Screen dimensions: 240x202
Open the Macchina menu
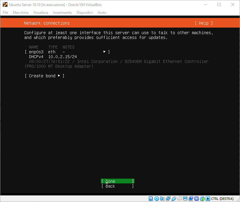pos(21,12)
